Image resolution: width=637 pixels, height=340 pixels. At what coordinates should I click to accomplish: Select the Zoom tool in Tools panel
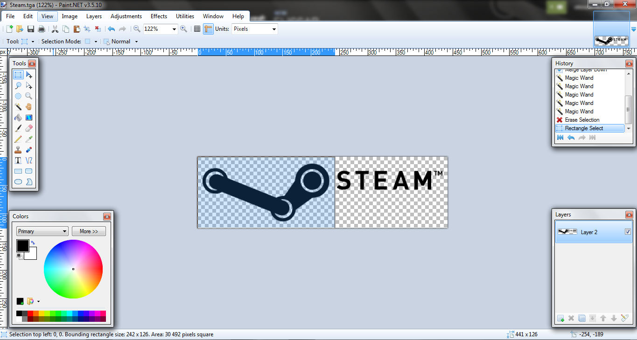(x=29, y=96)
